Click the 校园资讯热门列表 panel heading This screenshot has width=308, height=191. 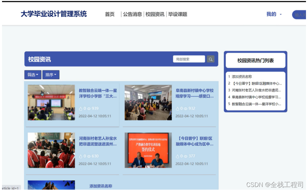pos(256,61)
